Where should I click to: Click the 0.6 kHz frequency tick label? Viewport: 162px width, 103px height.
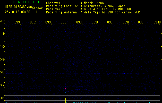point(2,98)
